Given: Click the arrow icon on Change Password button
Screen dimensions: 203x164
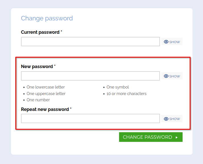Looking at the screenshot, I should tap(177, 137).
